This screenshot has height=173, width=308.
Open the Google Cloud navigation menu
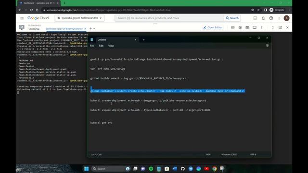pyautogui.click(x=22, y=18)
